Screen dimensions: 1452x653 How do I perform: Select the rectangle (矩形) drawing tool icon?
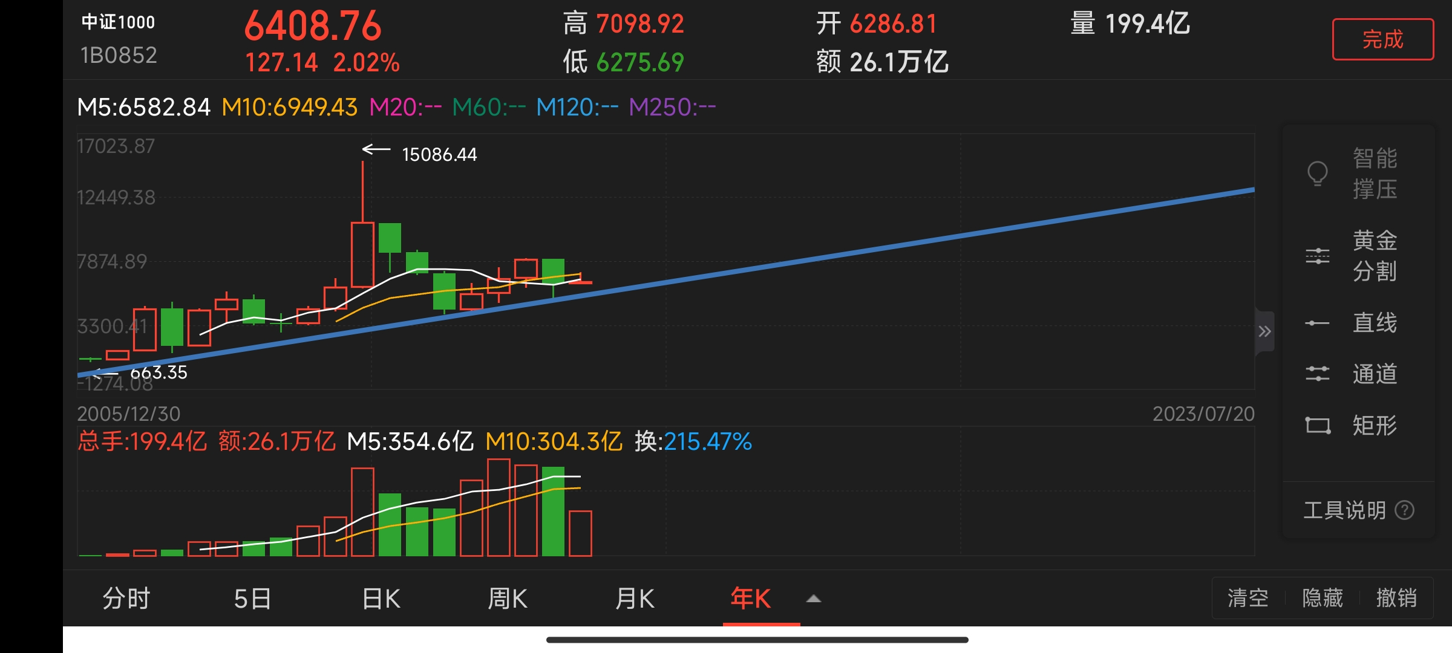click(x=1317, y=426)
